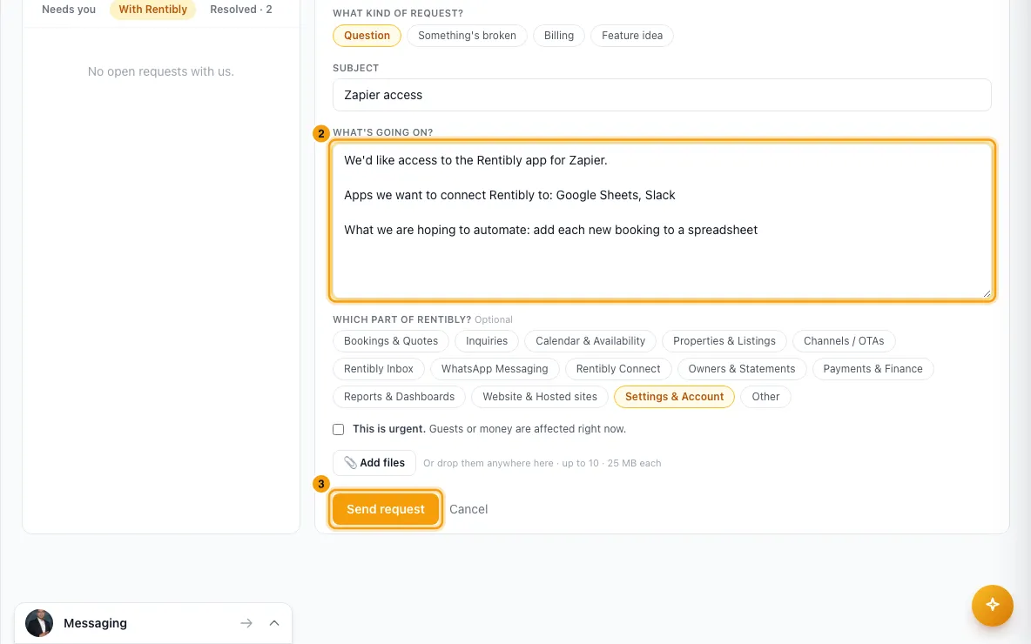Deselect Settings & Account chip
Image resolution: width=1031 pixels, height=644 pixels.
pos(675,397)
